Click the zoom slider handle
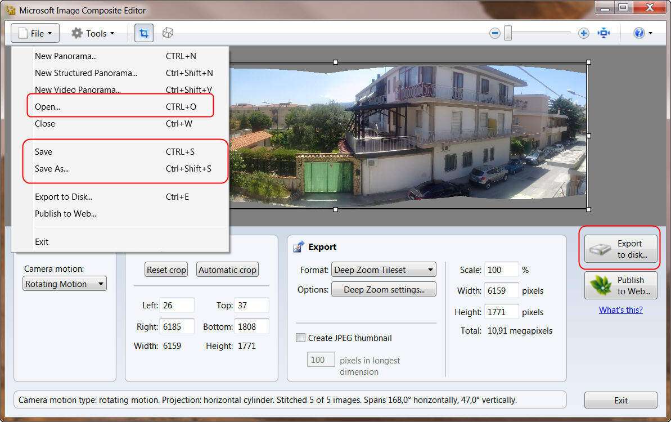 pos(508,33)
